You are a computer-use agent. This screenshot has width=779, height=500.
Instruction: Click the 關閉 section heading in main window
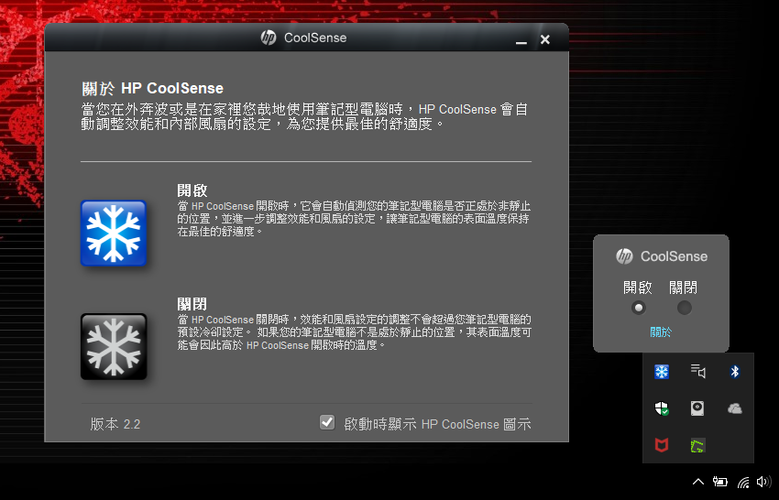click(x=192, y=304)
